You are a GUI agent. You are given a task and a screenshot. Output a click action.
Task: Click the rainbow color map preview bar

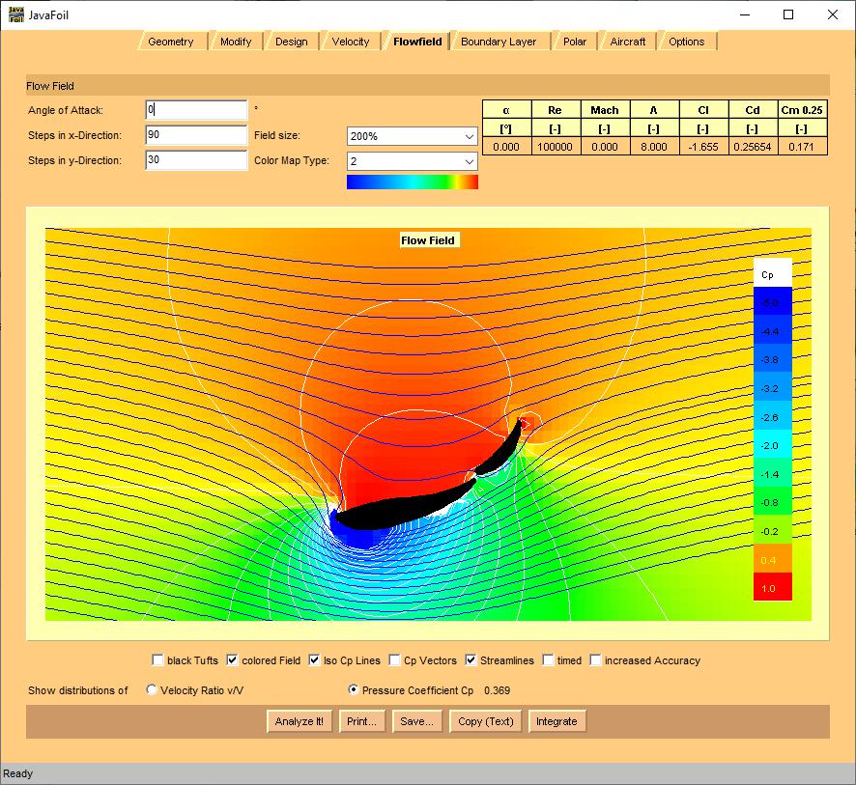click(413, 182)
